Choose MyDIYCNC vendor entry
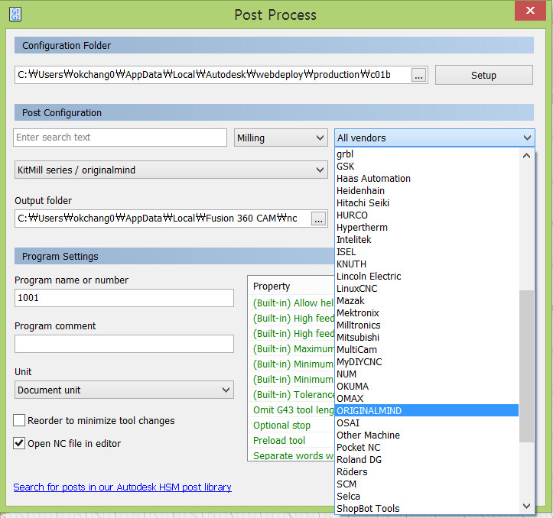Viewport: 553px width, 518px height. (x=427, y=362)
